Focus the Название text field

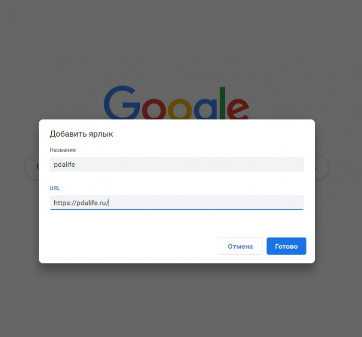click(176, 164)
